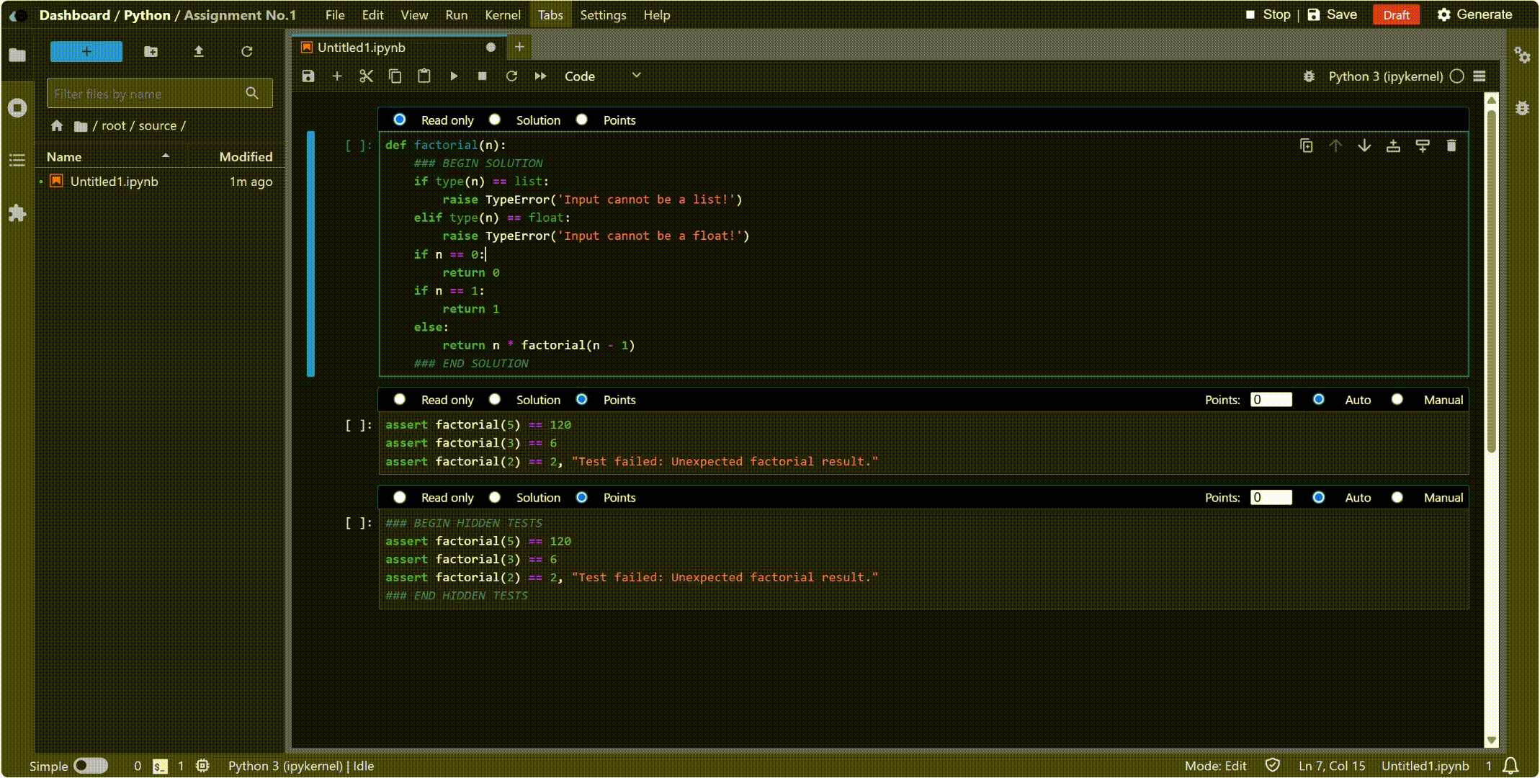Create a new folder in file browser

coord(151,51)
